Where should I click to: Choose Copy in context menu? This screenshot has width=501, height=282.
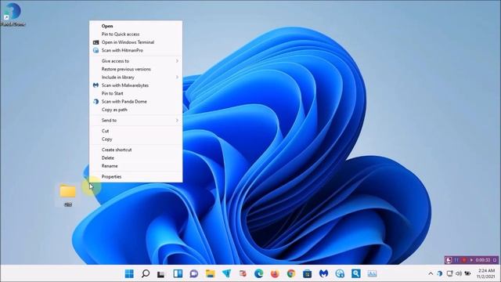[136, 139]
